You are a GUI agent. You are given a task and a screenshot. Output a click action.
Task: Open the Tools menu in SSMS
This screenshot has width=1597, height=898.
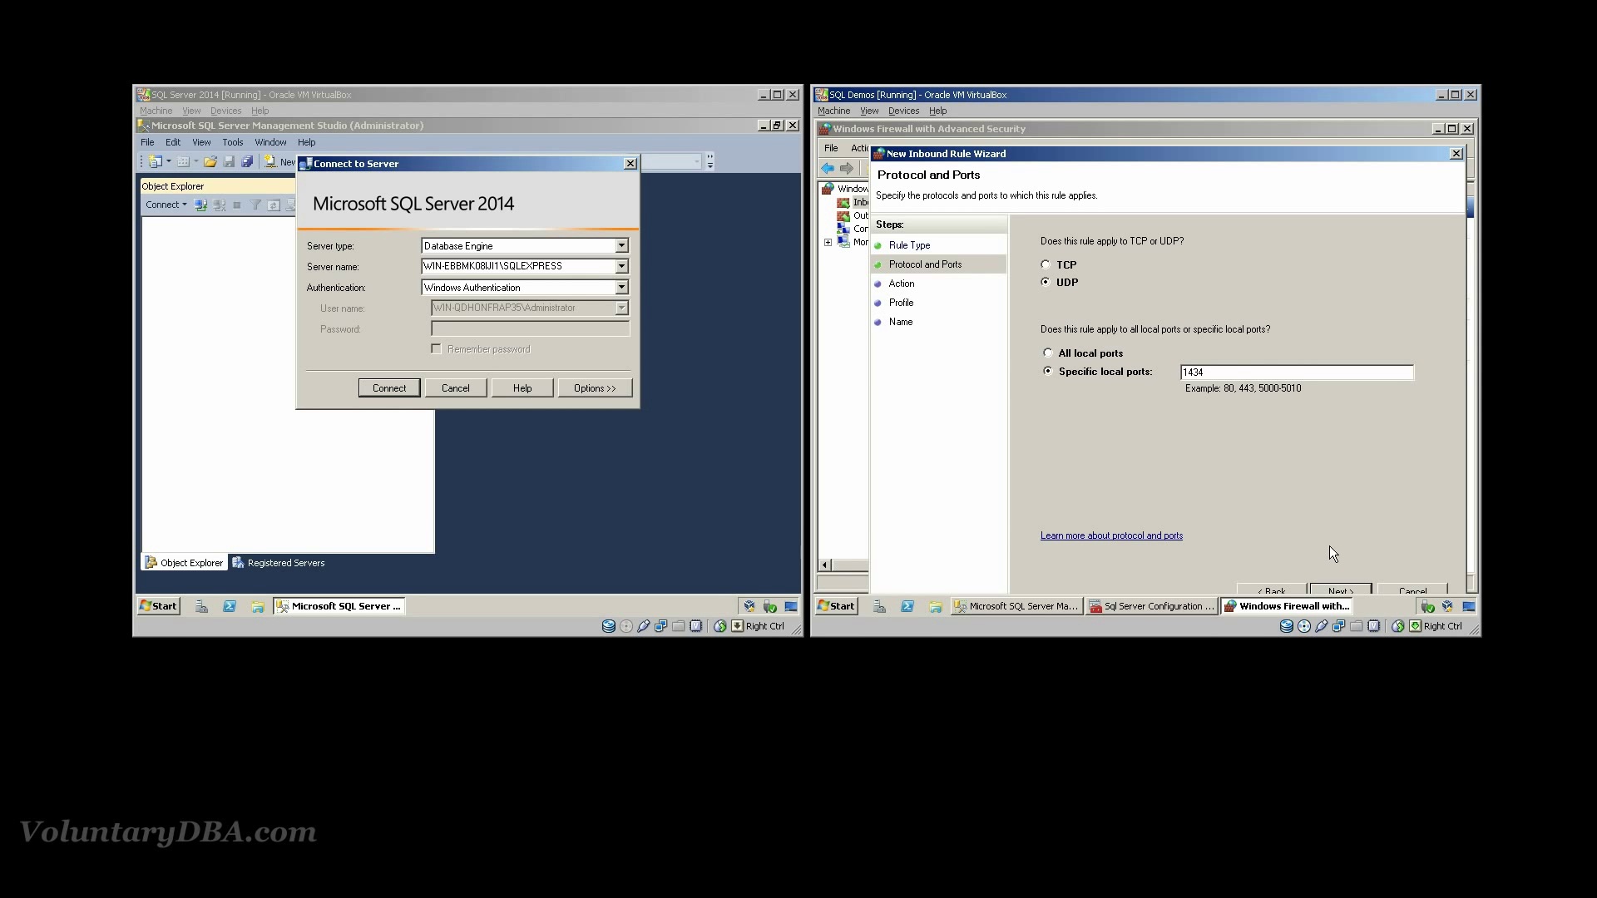[x=233, y=141]
